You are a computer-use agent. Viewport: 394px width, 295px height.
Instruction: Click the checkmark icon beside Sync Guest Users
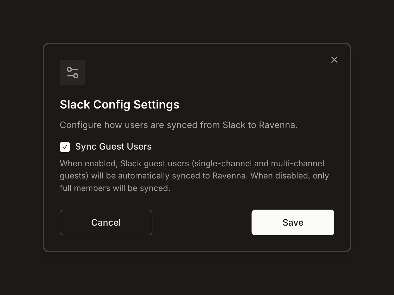tap(65, 147)
